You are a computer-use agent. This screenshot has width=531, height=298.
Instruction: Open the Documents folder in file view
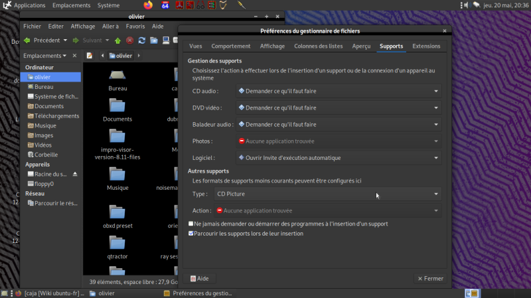[117, 110]
